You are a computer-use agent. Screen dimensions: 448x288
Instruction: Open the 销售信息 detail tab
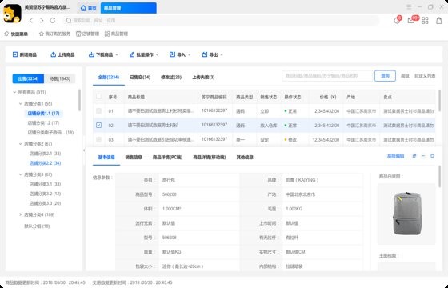coord(134,157)
